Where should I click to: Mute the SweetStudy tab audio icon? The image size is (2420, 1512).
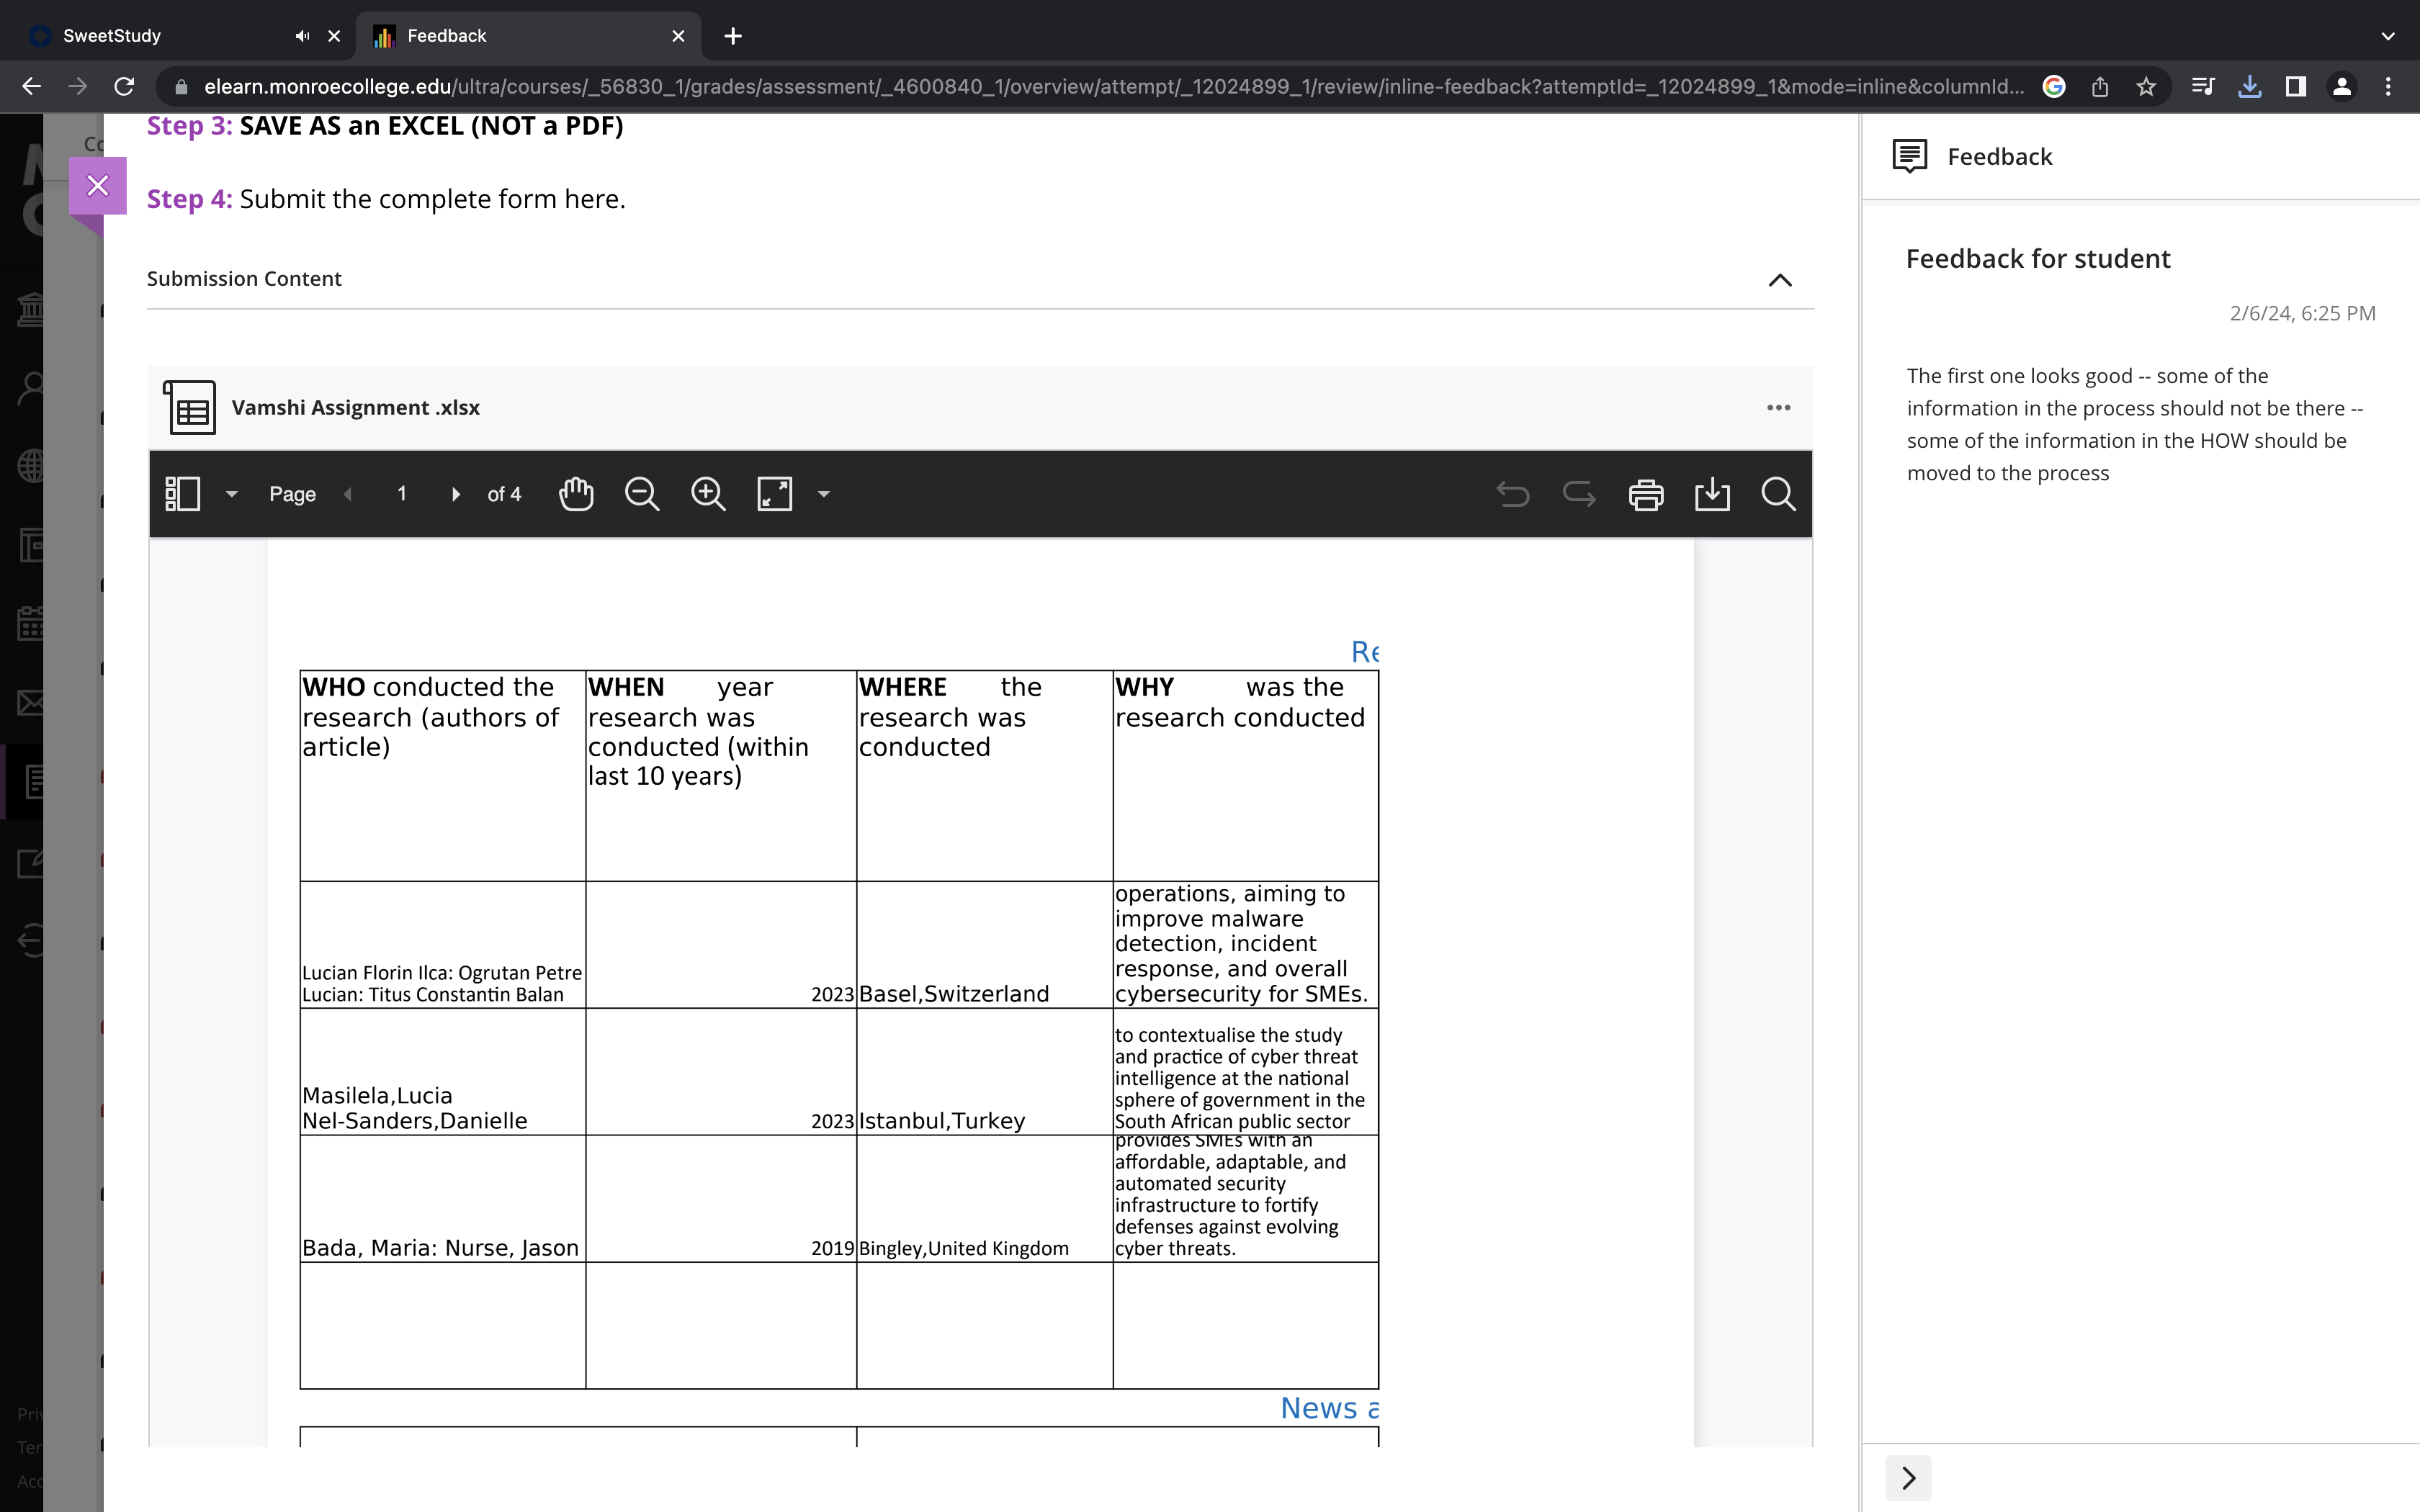tap(302, 36)
